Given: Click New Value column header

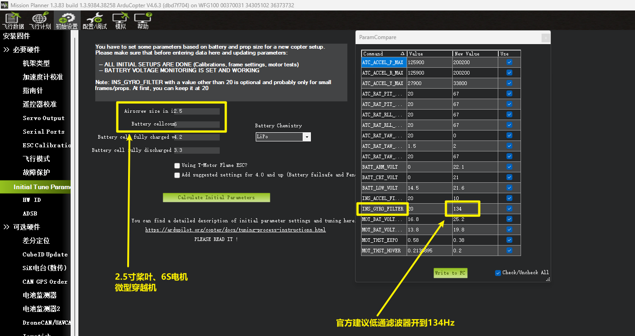Looking at the screenshot, I should (475, 54).
